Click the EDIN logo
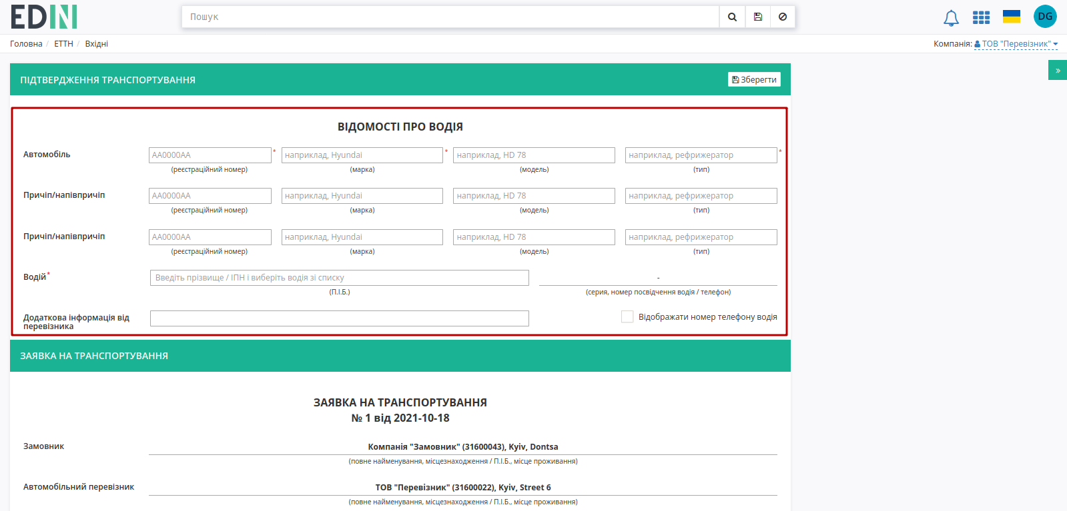This screenshot has width=1067, height=511. [44, 17]
